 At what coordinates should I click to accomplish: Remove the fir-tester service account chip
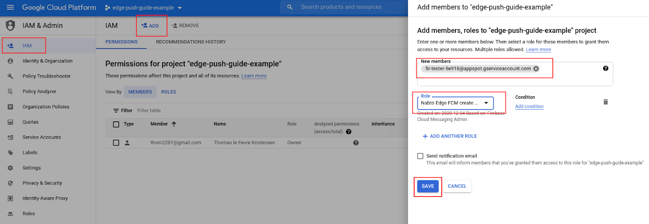[536, 69]
